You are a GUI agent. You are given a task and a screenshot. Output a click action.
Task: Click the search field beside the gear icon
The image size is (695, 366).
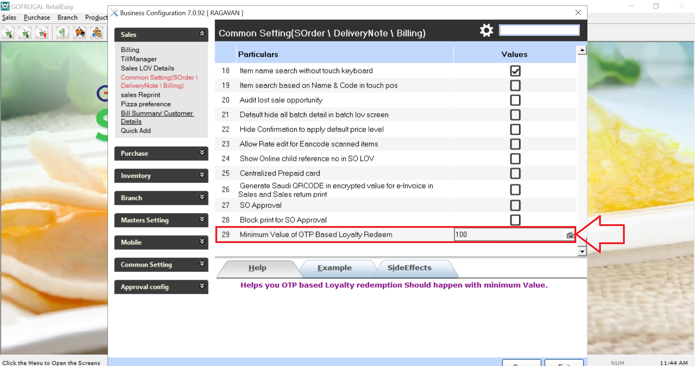(539, 30)
